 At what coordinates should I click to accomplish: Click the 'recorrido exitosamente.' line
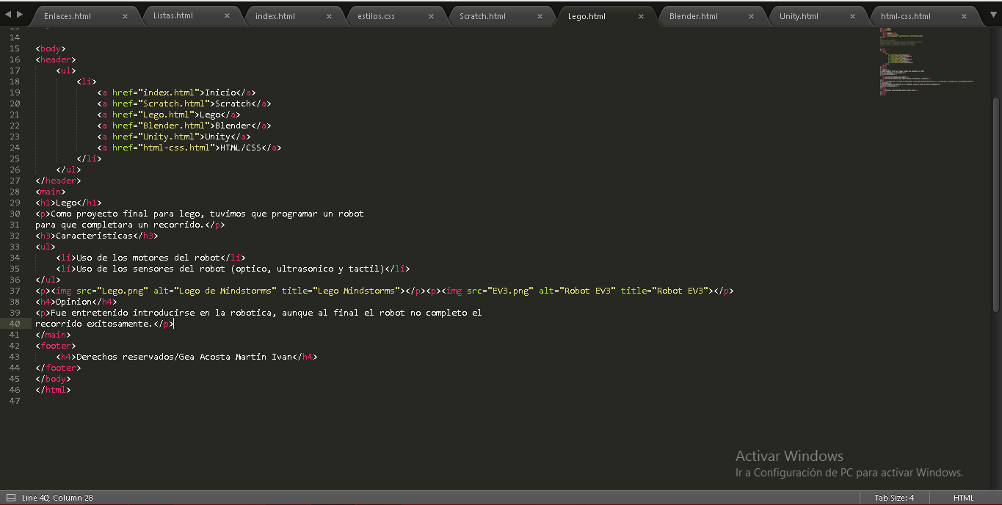pos(104,324)
